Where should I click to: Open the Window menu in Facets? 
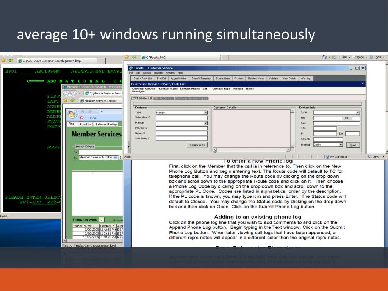point(171,73)
